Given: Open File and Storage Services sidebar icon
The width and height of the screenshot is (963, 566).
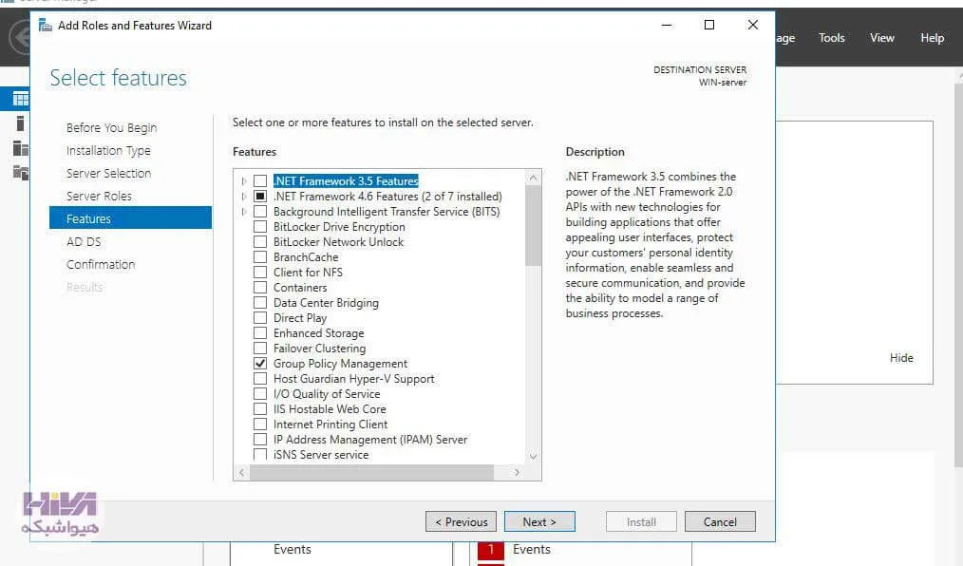Looking at the screenshot, I should [x=20, y=173].
